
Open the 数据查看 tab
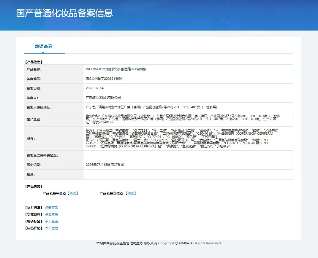(x=43, y=47)
